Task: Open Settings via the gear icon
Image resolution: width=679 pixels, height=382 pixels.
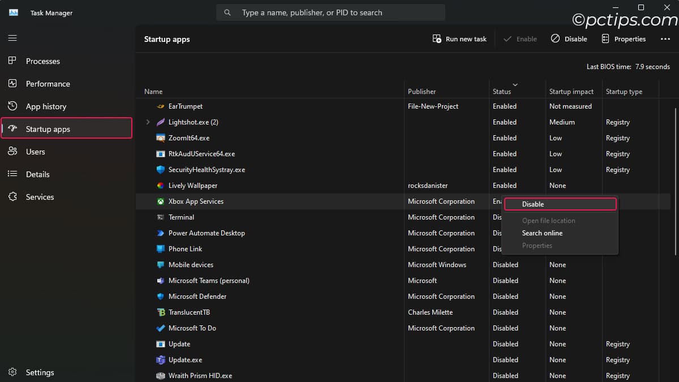Action: tap(12, 372)
